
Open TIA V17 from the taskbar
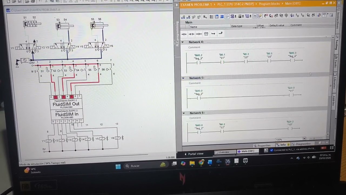pyautogui.click(x=228, y=161)
